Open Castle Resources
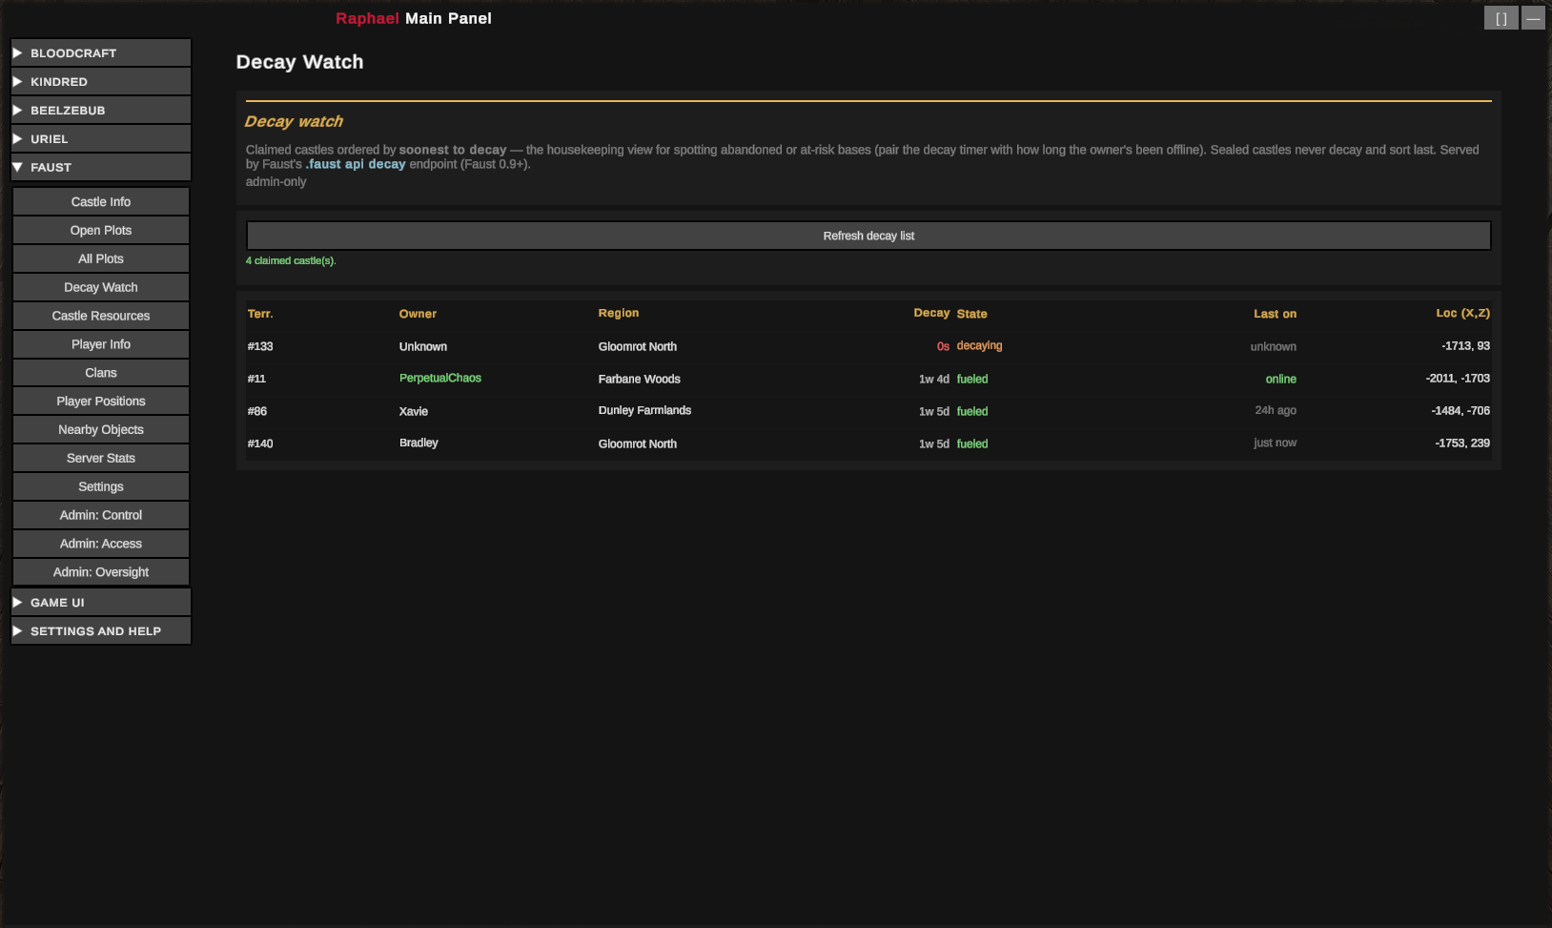Viewport: 1552px width, 928px height. tap(101, 316)
